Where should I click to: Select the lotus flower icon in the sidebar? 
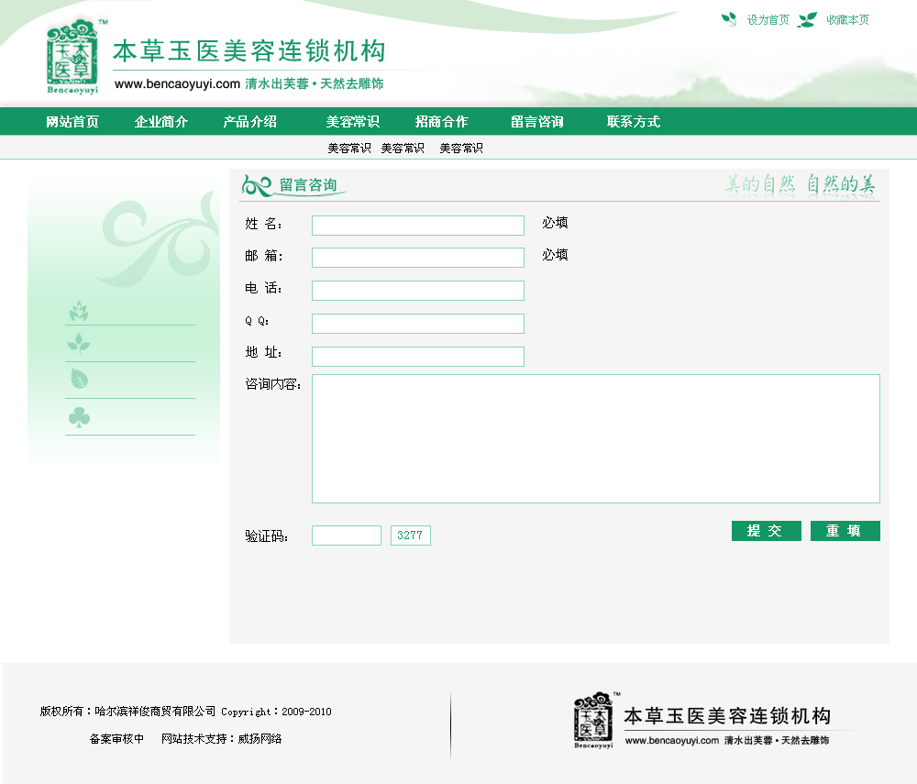tap(79, 312)
